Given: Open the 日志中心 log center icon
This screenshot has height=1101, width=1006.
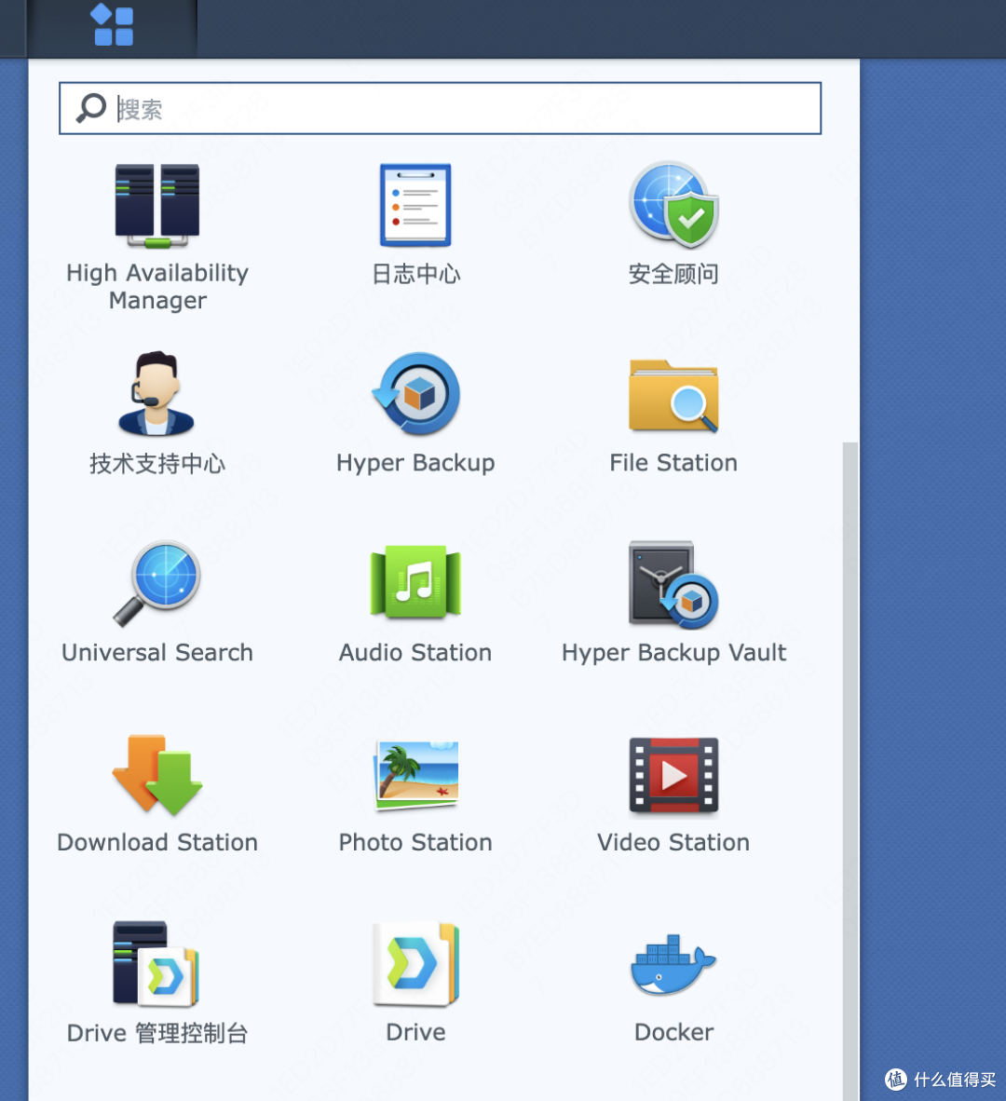Looking at the screenshot, I should click(x=415, y=205).
